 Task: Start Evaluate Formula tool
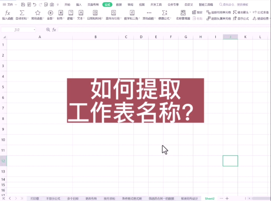[261, 12]
